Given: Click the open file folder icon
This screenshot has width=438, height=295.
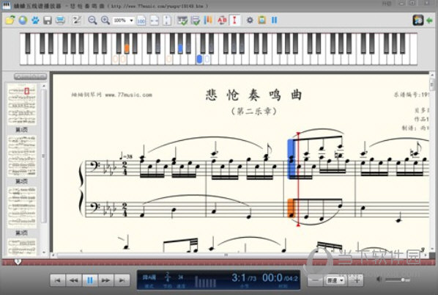Looking at the screenshot, I should click(10, 20).
